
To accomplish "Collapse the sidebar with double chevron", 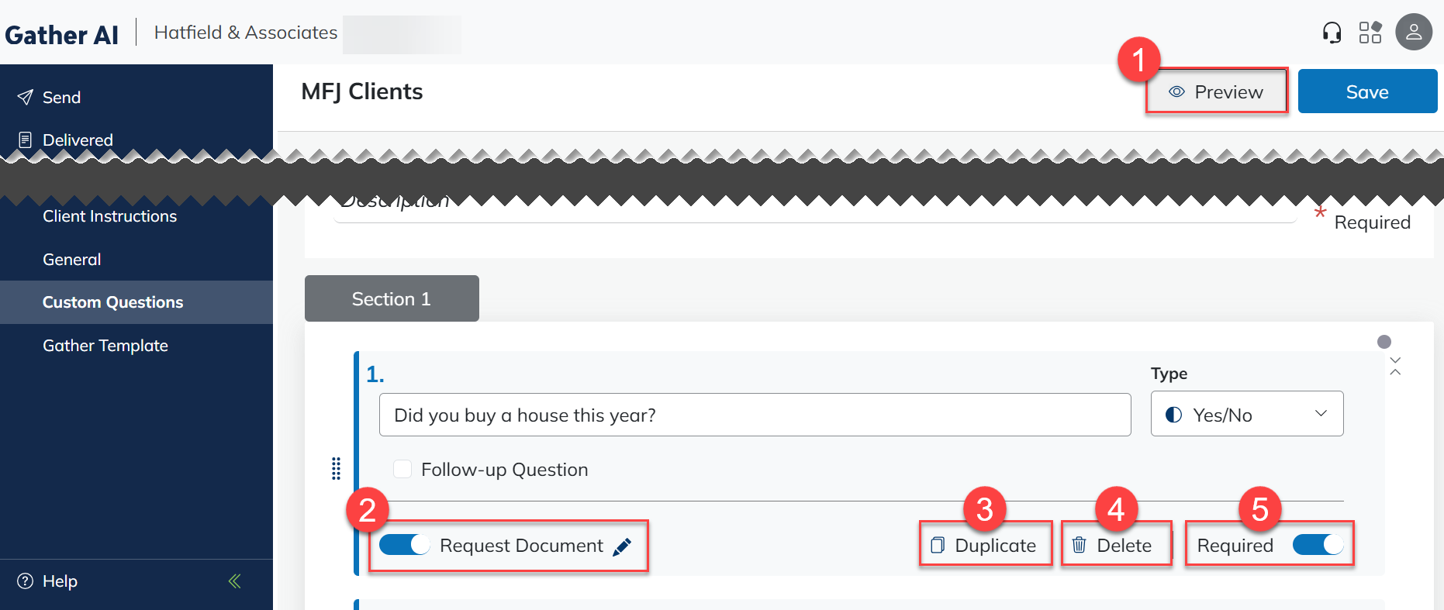I will click(x=234, y=581).
